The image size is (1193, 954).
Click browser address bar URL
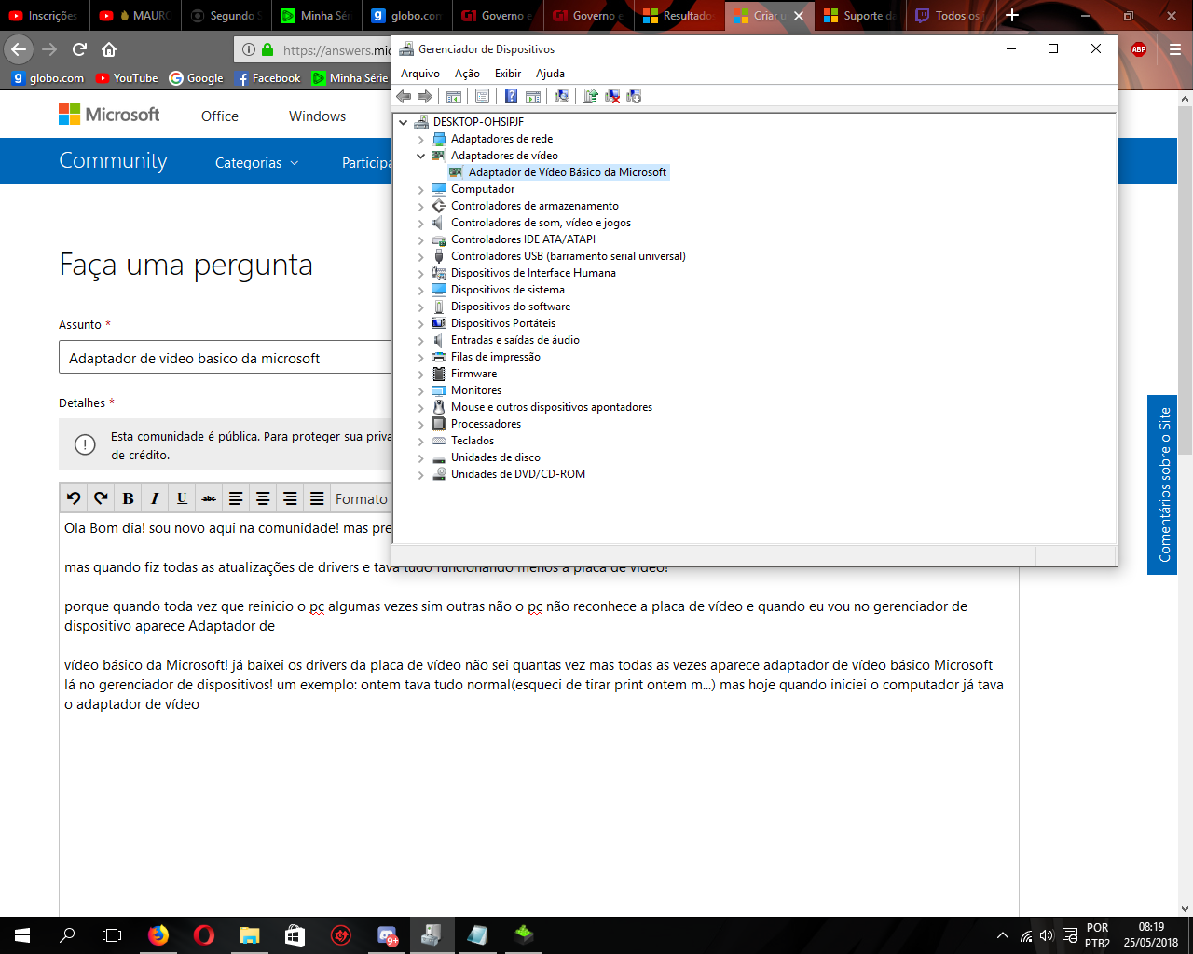336,50
